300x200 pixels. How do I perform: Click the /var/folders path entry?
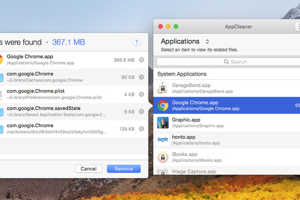tap(56, 132)
